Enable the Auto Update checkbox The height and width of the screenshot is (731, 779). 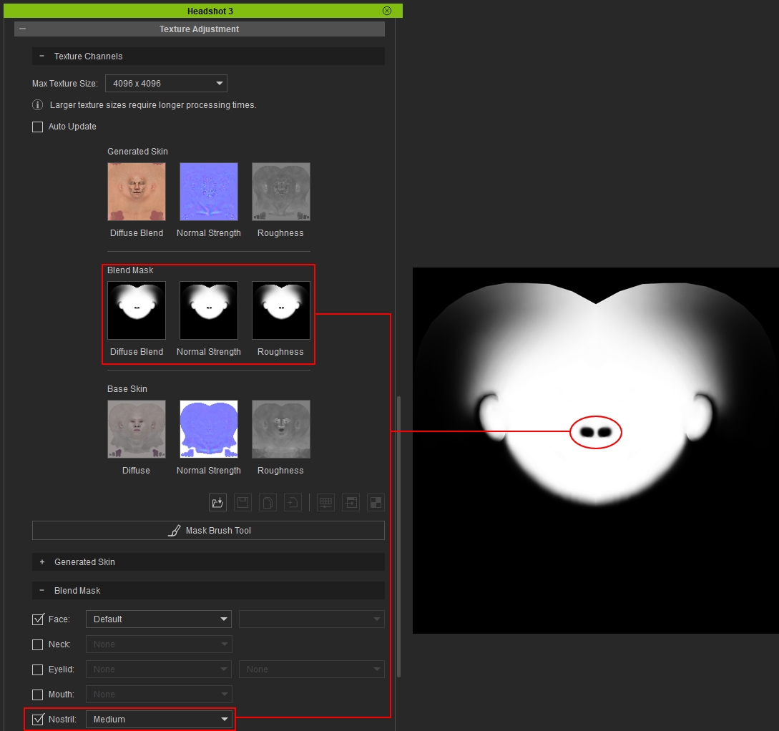tap(37, 127)
